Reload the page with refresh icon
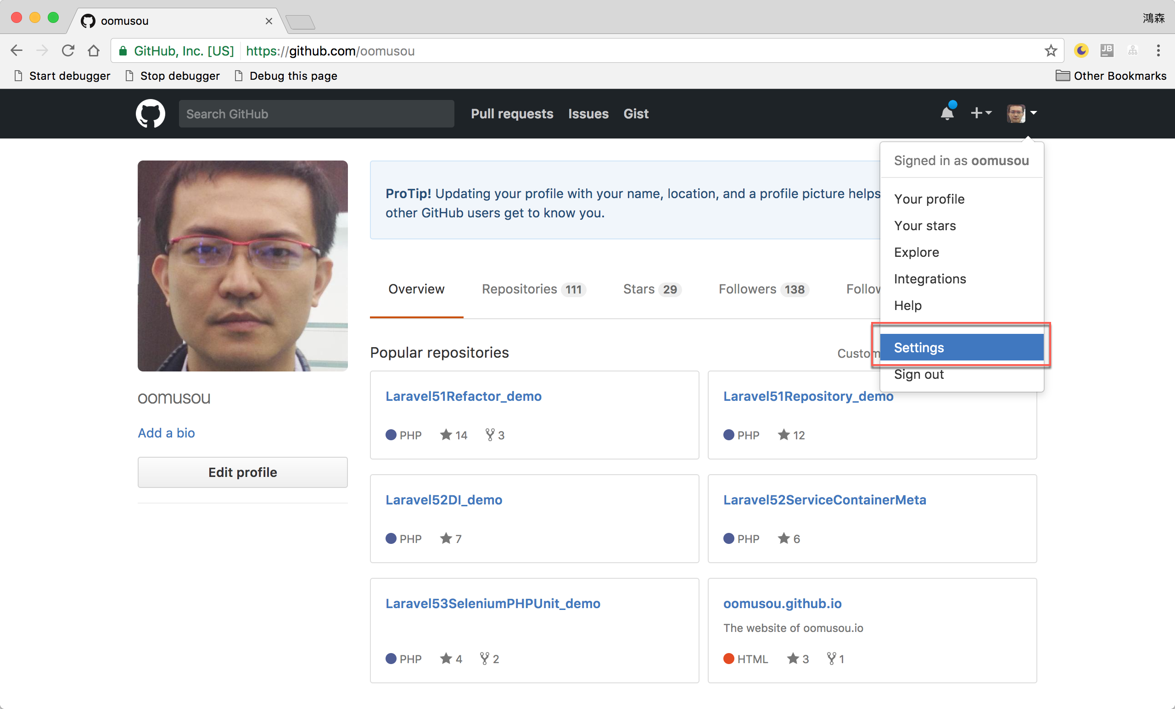The width and height of the screenshot is (1175, 709). 68,50
